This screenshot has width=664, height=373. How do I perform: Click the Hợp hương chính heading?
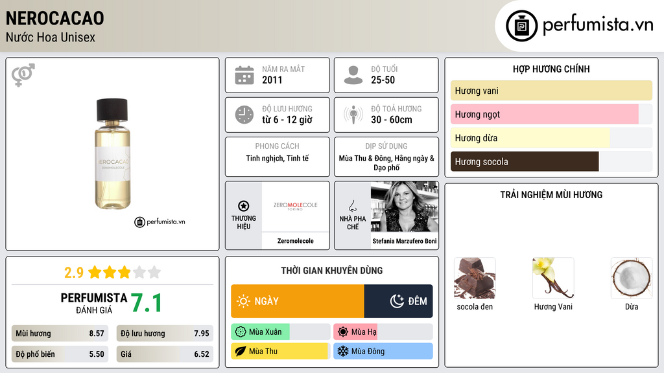(x=551, y=69)
